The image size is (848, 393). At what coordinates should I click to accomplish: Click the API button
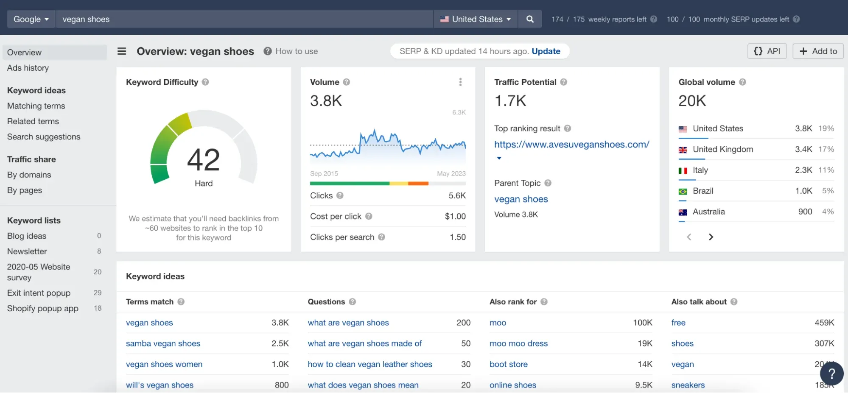[x=767, y=51]
